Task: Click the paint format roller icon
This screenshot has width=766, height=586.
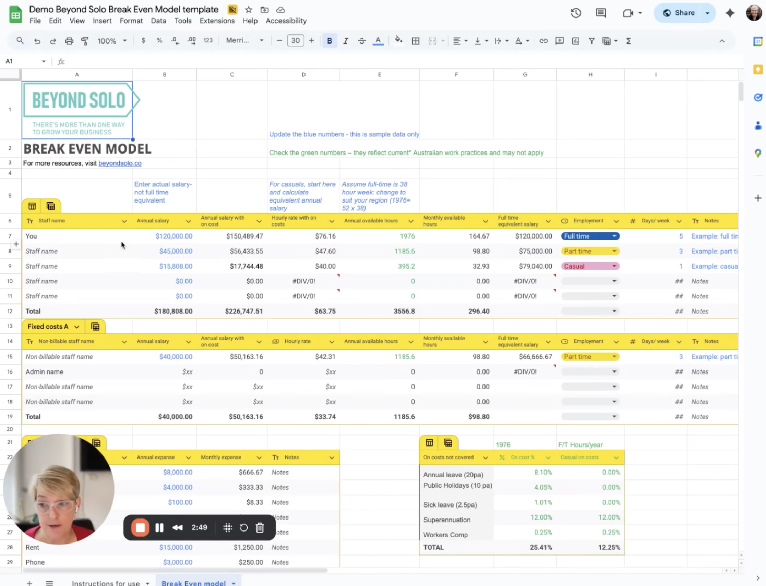Action: (85, 41)
